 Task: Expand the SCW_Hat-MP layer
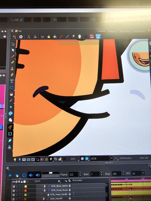tap(44, 199)
